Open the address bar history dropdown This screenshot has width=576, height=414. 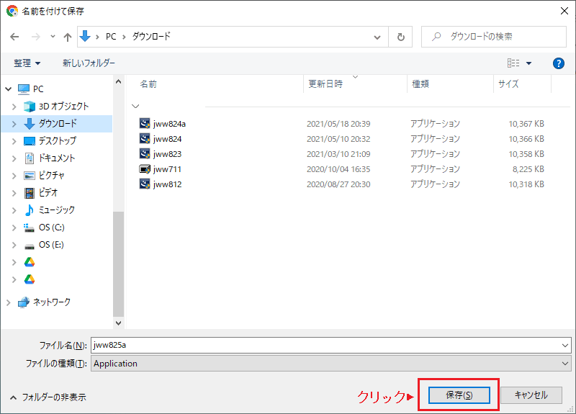pyautogui.click(x=377, y=37)
